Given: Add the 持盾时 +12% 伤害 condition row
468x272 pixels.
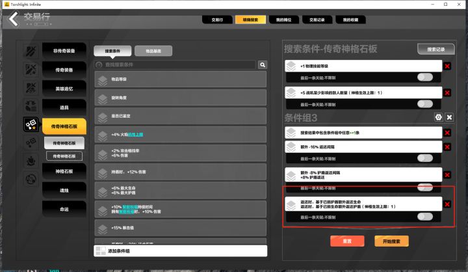Looking at the screenshot, I should coord(180,172).
